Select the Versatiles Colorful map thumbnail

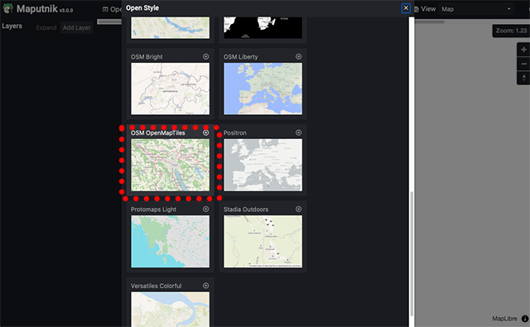[171, 310]
